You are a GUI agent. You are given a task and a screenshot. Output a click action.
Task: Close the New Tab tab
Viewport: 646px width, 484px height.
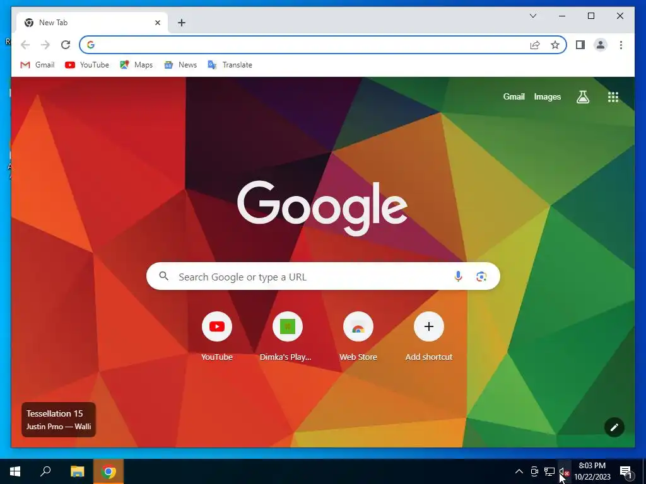click(157, 23)
